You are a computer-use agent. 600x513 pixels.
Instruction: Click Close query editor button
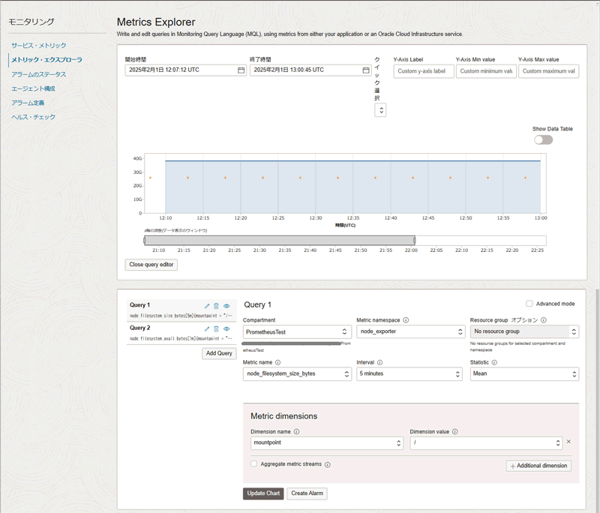coord(151,265)
